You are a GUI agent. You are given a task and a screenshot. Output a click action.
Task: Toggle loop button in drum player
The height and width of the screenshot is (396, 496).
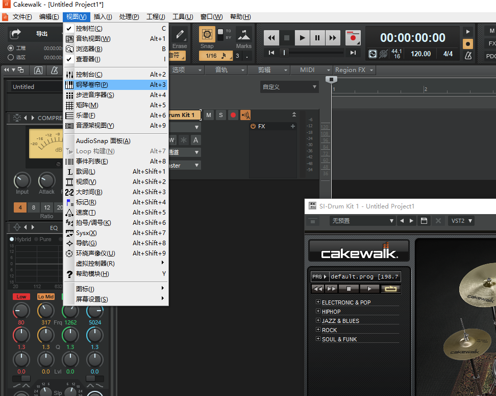tap(391, 289)
